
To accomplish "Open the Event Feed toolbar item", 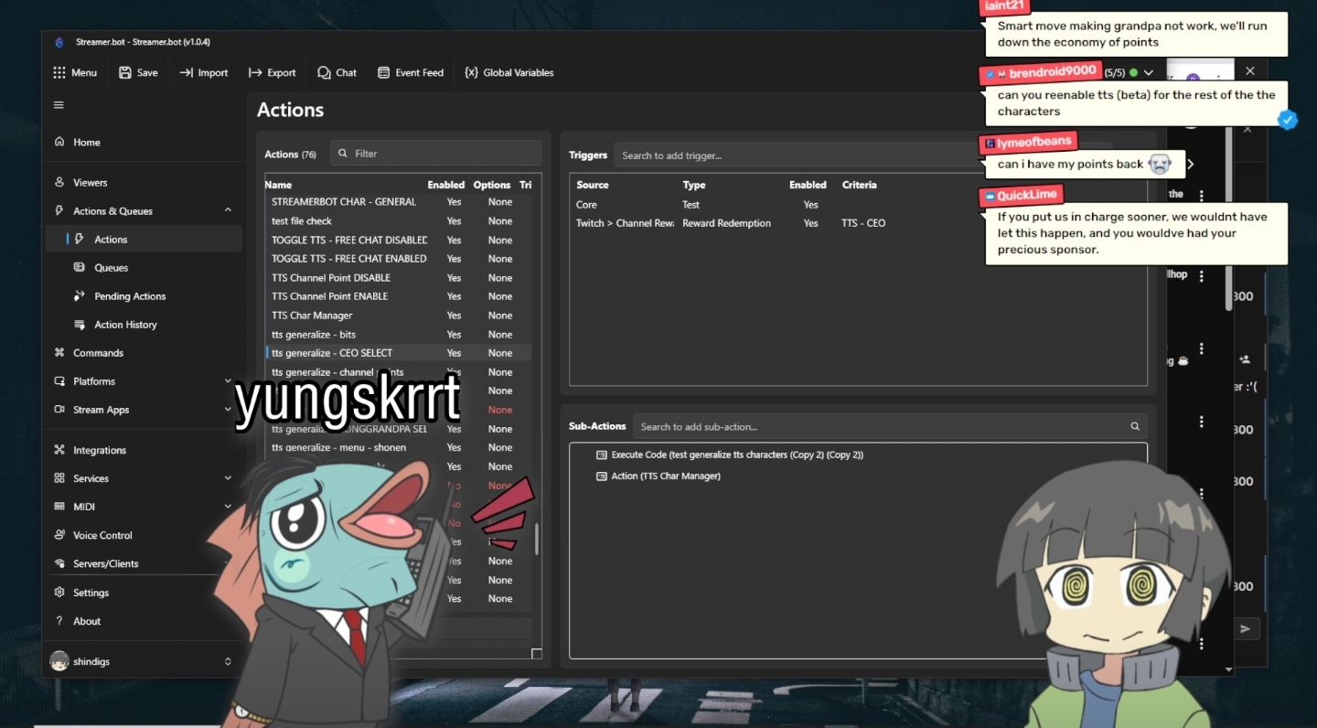I will [x=411, y=73].
